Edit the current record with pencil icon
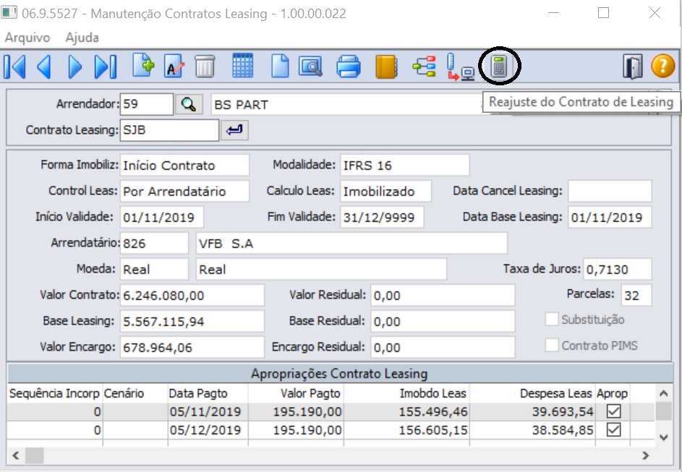This screenshot has width=682, height=472. [x=174, y=66]
